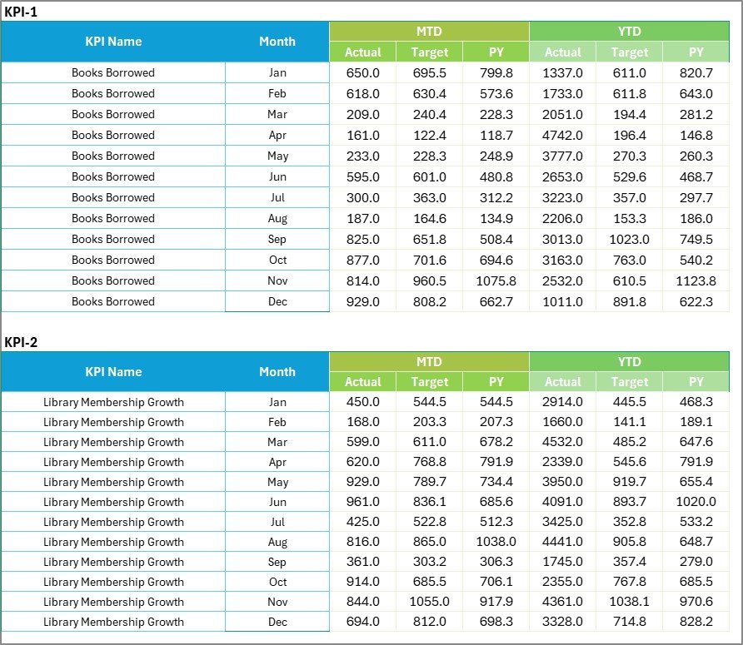Screen dimensions: 743x645
Task: Click the 1038.1 YTD Target for Membership Growth November
Action: (x=630, y=602)
